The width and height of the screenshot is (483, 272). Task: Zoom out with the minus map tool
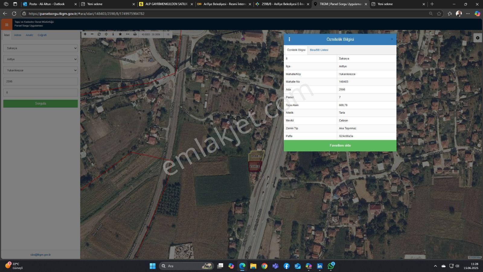(92, 34)
